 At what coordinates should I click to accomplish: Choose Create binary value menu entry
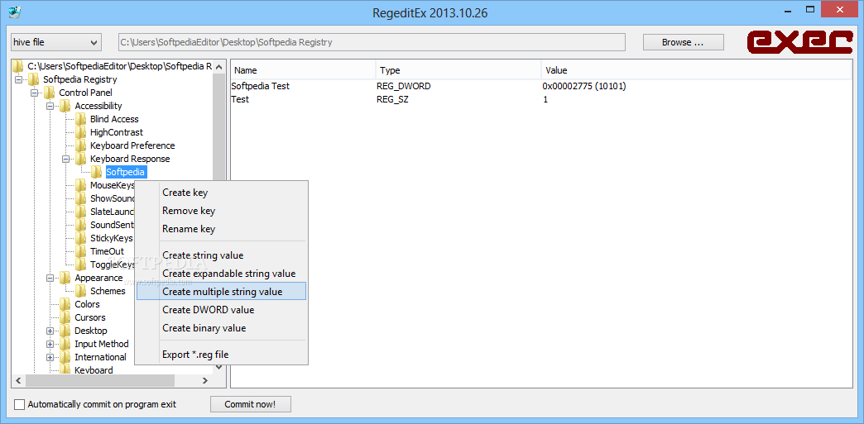(x=221, y=328)
